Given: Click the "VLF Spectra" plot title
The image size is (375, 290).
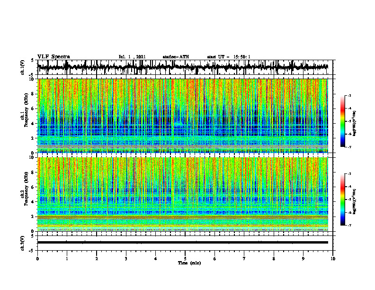Looking at the screenshot, I should pyautogui.click(x=54, y=57).
